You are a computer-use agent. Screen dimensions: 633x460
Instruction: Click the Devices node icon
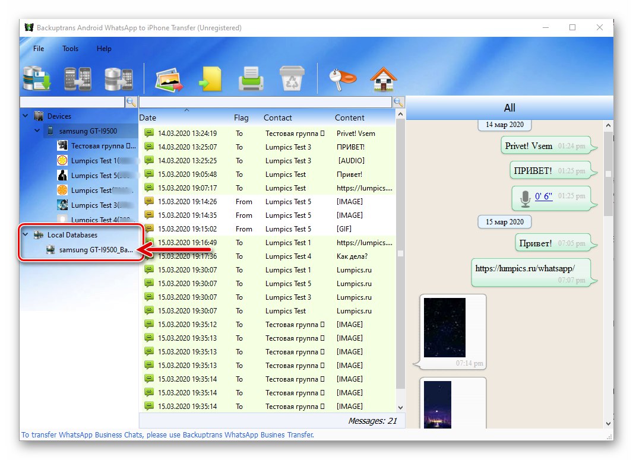(39, 116)
